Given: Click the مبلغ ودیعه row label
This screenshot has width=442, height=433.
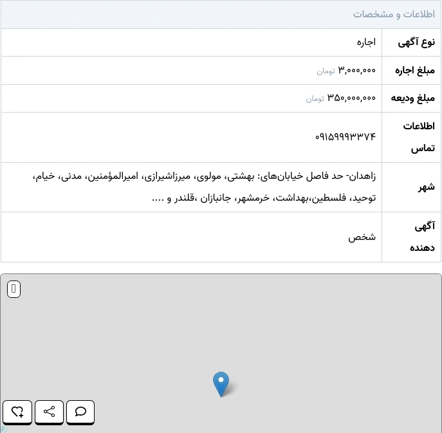Looking at the screenshot, I should click(x=413, y=98).
